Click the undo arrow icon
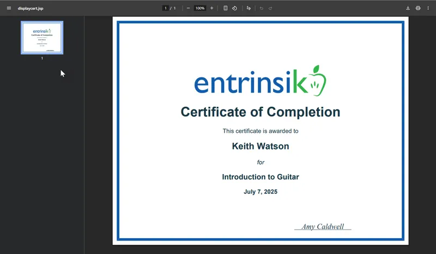The image size is (436, 254). point(262,8)
